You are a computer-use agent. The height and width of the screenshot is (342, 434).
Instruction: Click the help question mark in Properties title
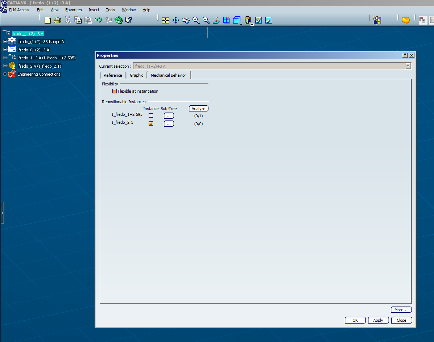pos(405,55)
